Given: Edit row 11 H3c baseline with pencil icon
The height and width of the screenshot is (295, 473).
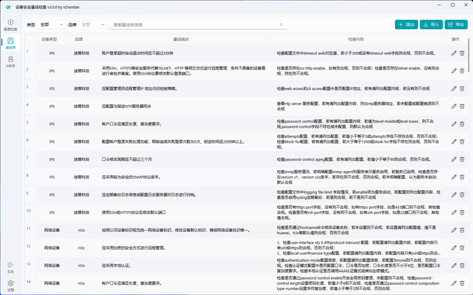Looking at the screenshot, I should tap(453, 230).
